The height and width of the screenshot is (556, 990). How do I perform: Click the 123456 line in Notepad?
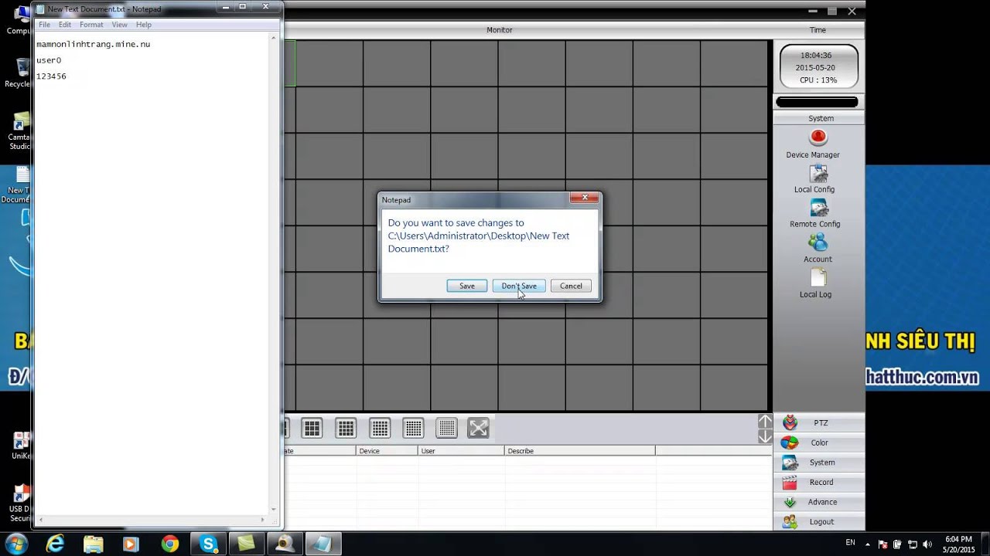pyautogui.click(x=51, y=76)
